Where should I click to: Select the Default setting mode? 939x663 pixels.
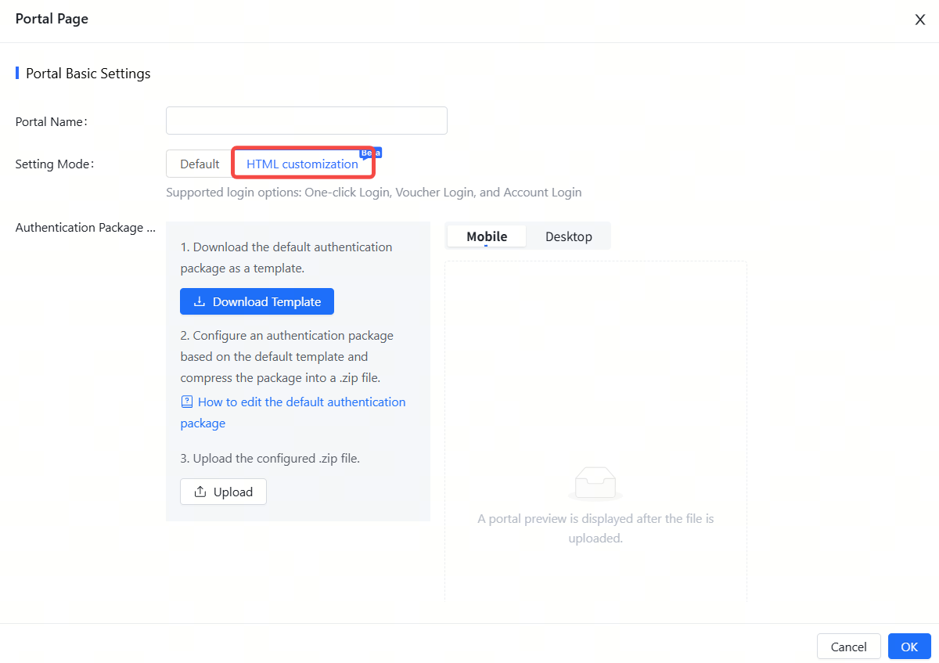click(199, 164)
